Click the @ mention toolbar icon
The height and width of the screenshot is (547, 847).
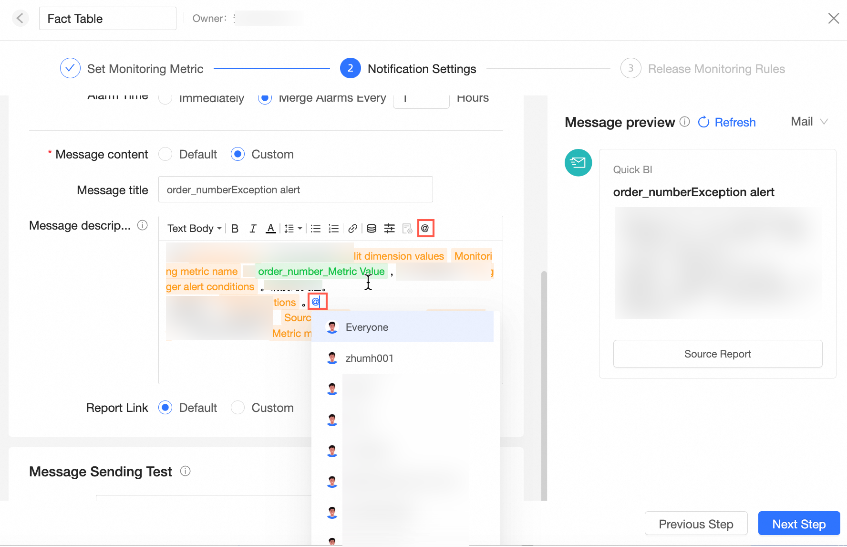pos(425,228)
